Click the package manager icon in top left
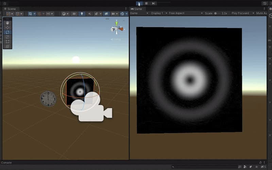The image size is (272, 170). coord(5,3)
